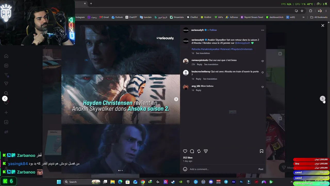Open the remeurpintodo commenter profile
This screenshot has width=330, height=186.
(200, 60)
